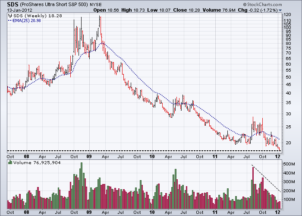This screenshot has width=302, height=216.
Task: Click the 120 price axis label
Action: pos(287,15)
